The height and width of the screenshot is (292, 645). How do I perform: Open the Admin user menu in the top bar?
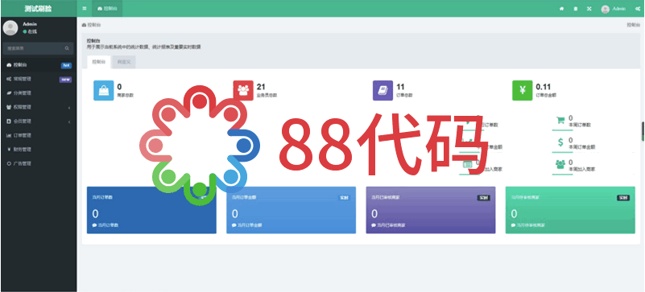tap(614, 9)
